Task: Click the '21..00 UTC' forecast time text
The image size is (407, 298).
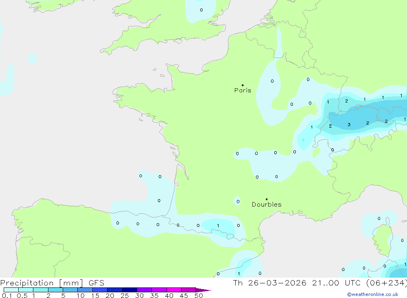Action: coord(337,283)
